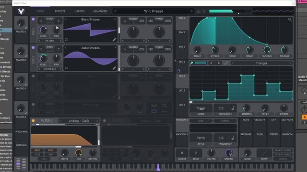Click LFO 1 frequency note icon
Viewport: 307px width, 172px height.
tap(233, 108)
